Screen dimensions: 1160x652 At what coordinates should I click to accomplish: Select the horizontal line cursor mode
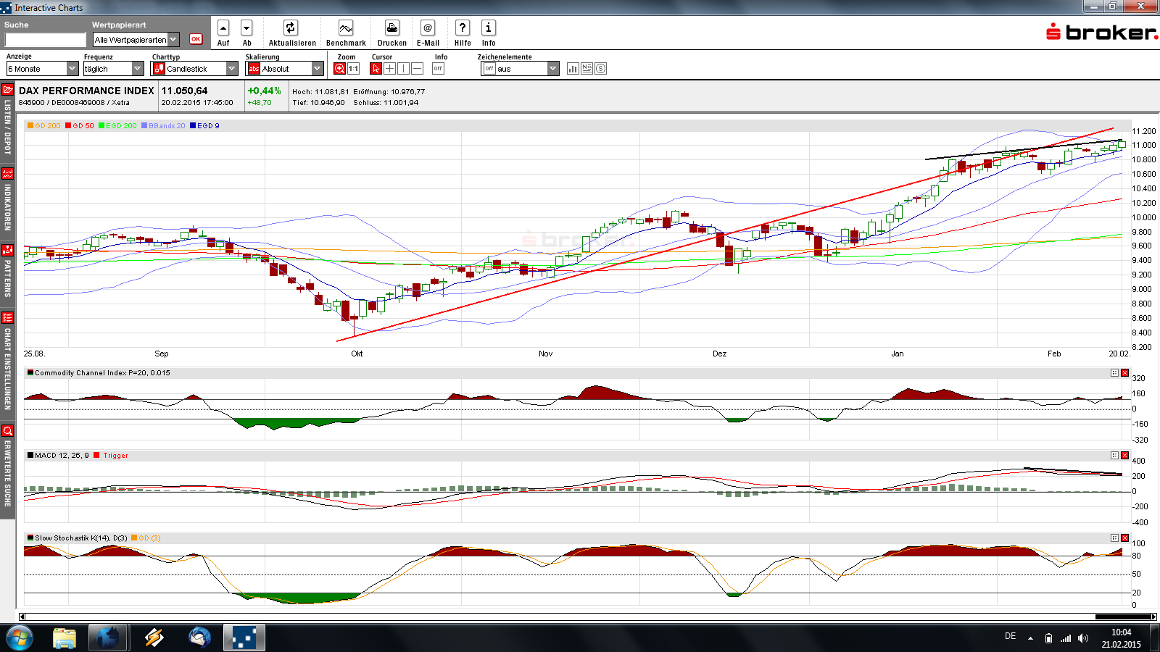coord(418,69)
